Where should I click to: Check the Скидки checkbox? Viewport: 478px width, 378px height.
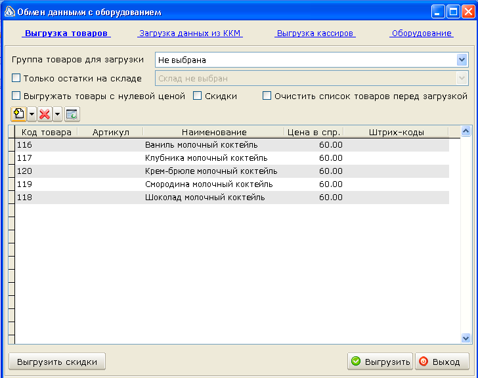coord(197,96)
